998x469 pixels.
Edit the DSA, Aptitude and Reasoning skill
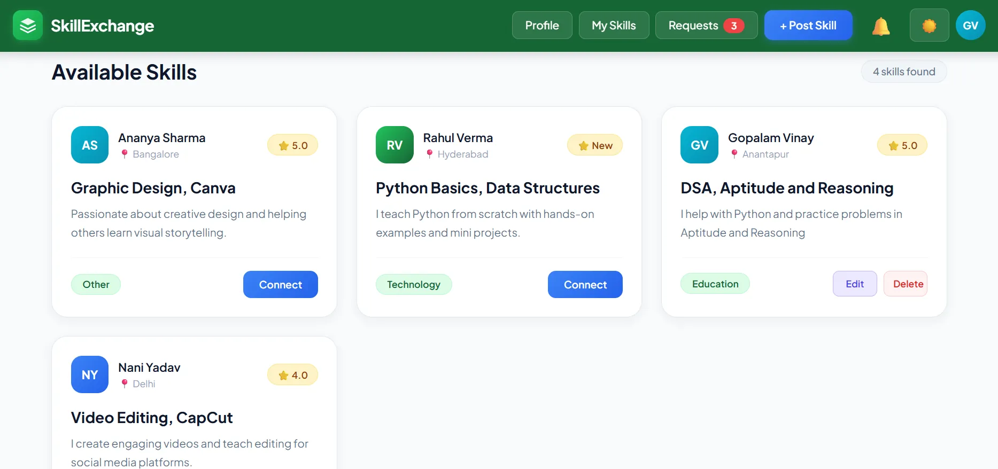pyautogui.click(x=855, y=284)
